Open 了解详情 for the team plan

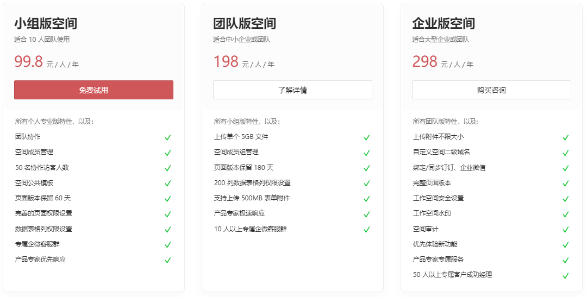(x=292, y=90)
